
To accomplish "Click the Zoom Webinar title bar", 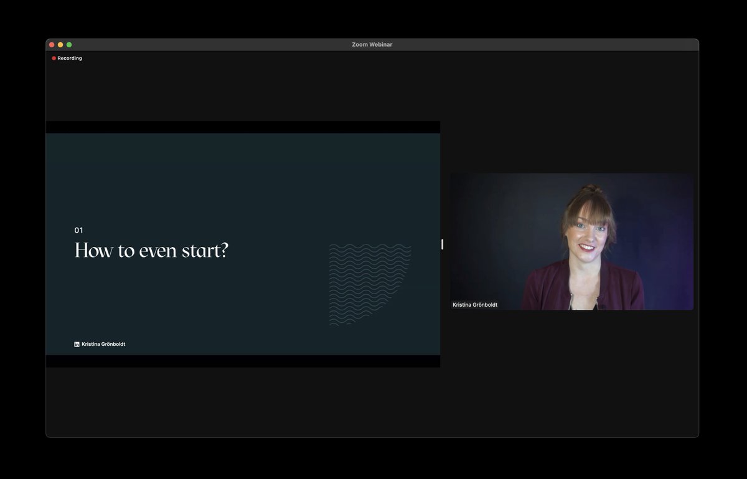I will pos(372,44).
